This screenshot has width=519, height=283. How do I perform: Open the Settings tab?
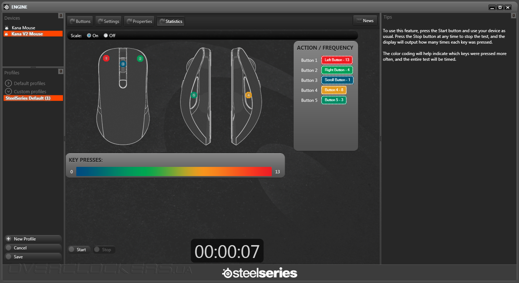(108, 21)
